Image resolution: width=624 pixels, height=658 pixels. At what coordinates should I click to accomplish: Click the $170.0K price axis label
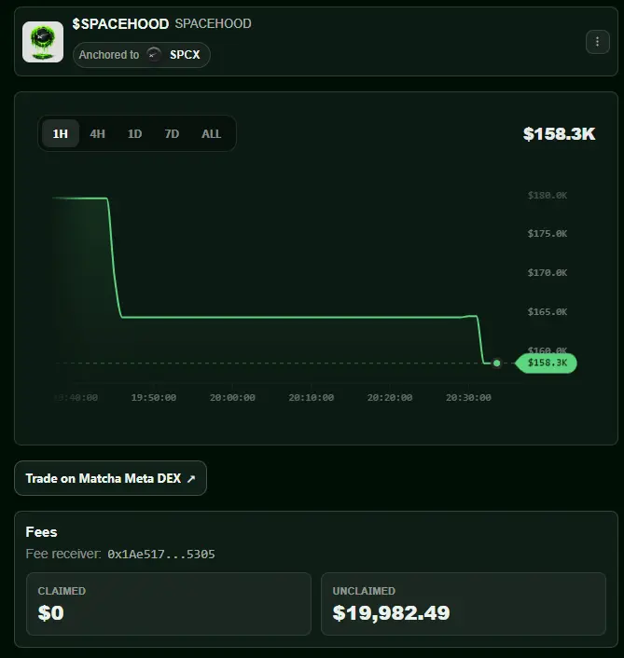pyautogui.click(x=548, y=273)
